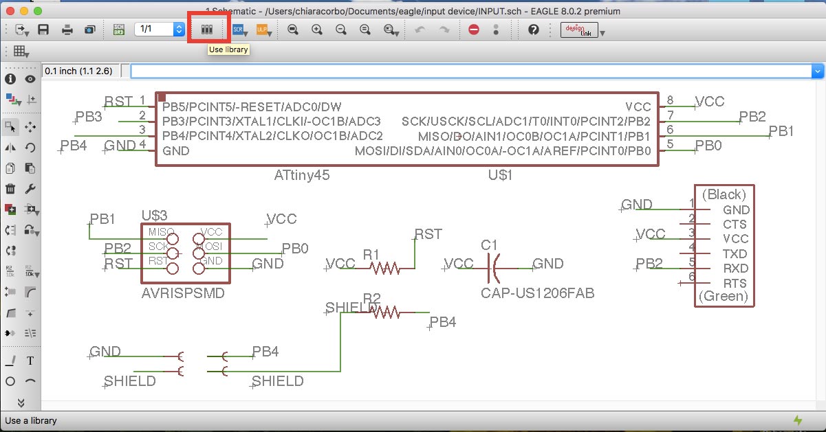Save the schematic with the floppy icon
This screenshot has width=826, height=432.
tap(43, 30)
